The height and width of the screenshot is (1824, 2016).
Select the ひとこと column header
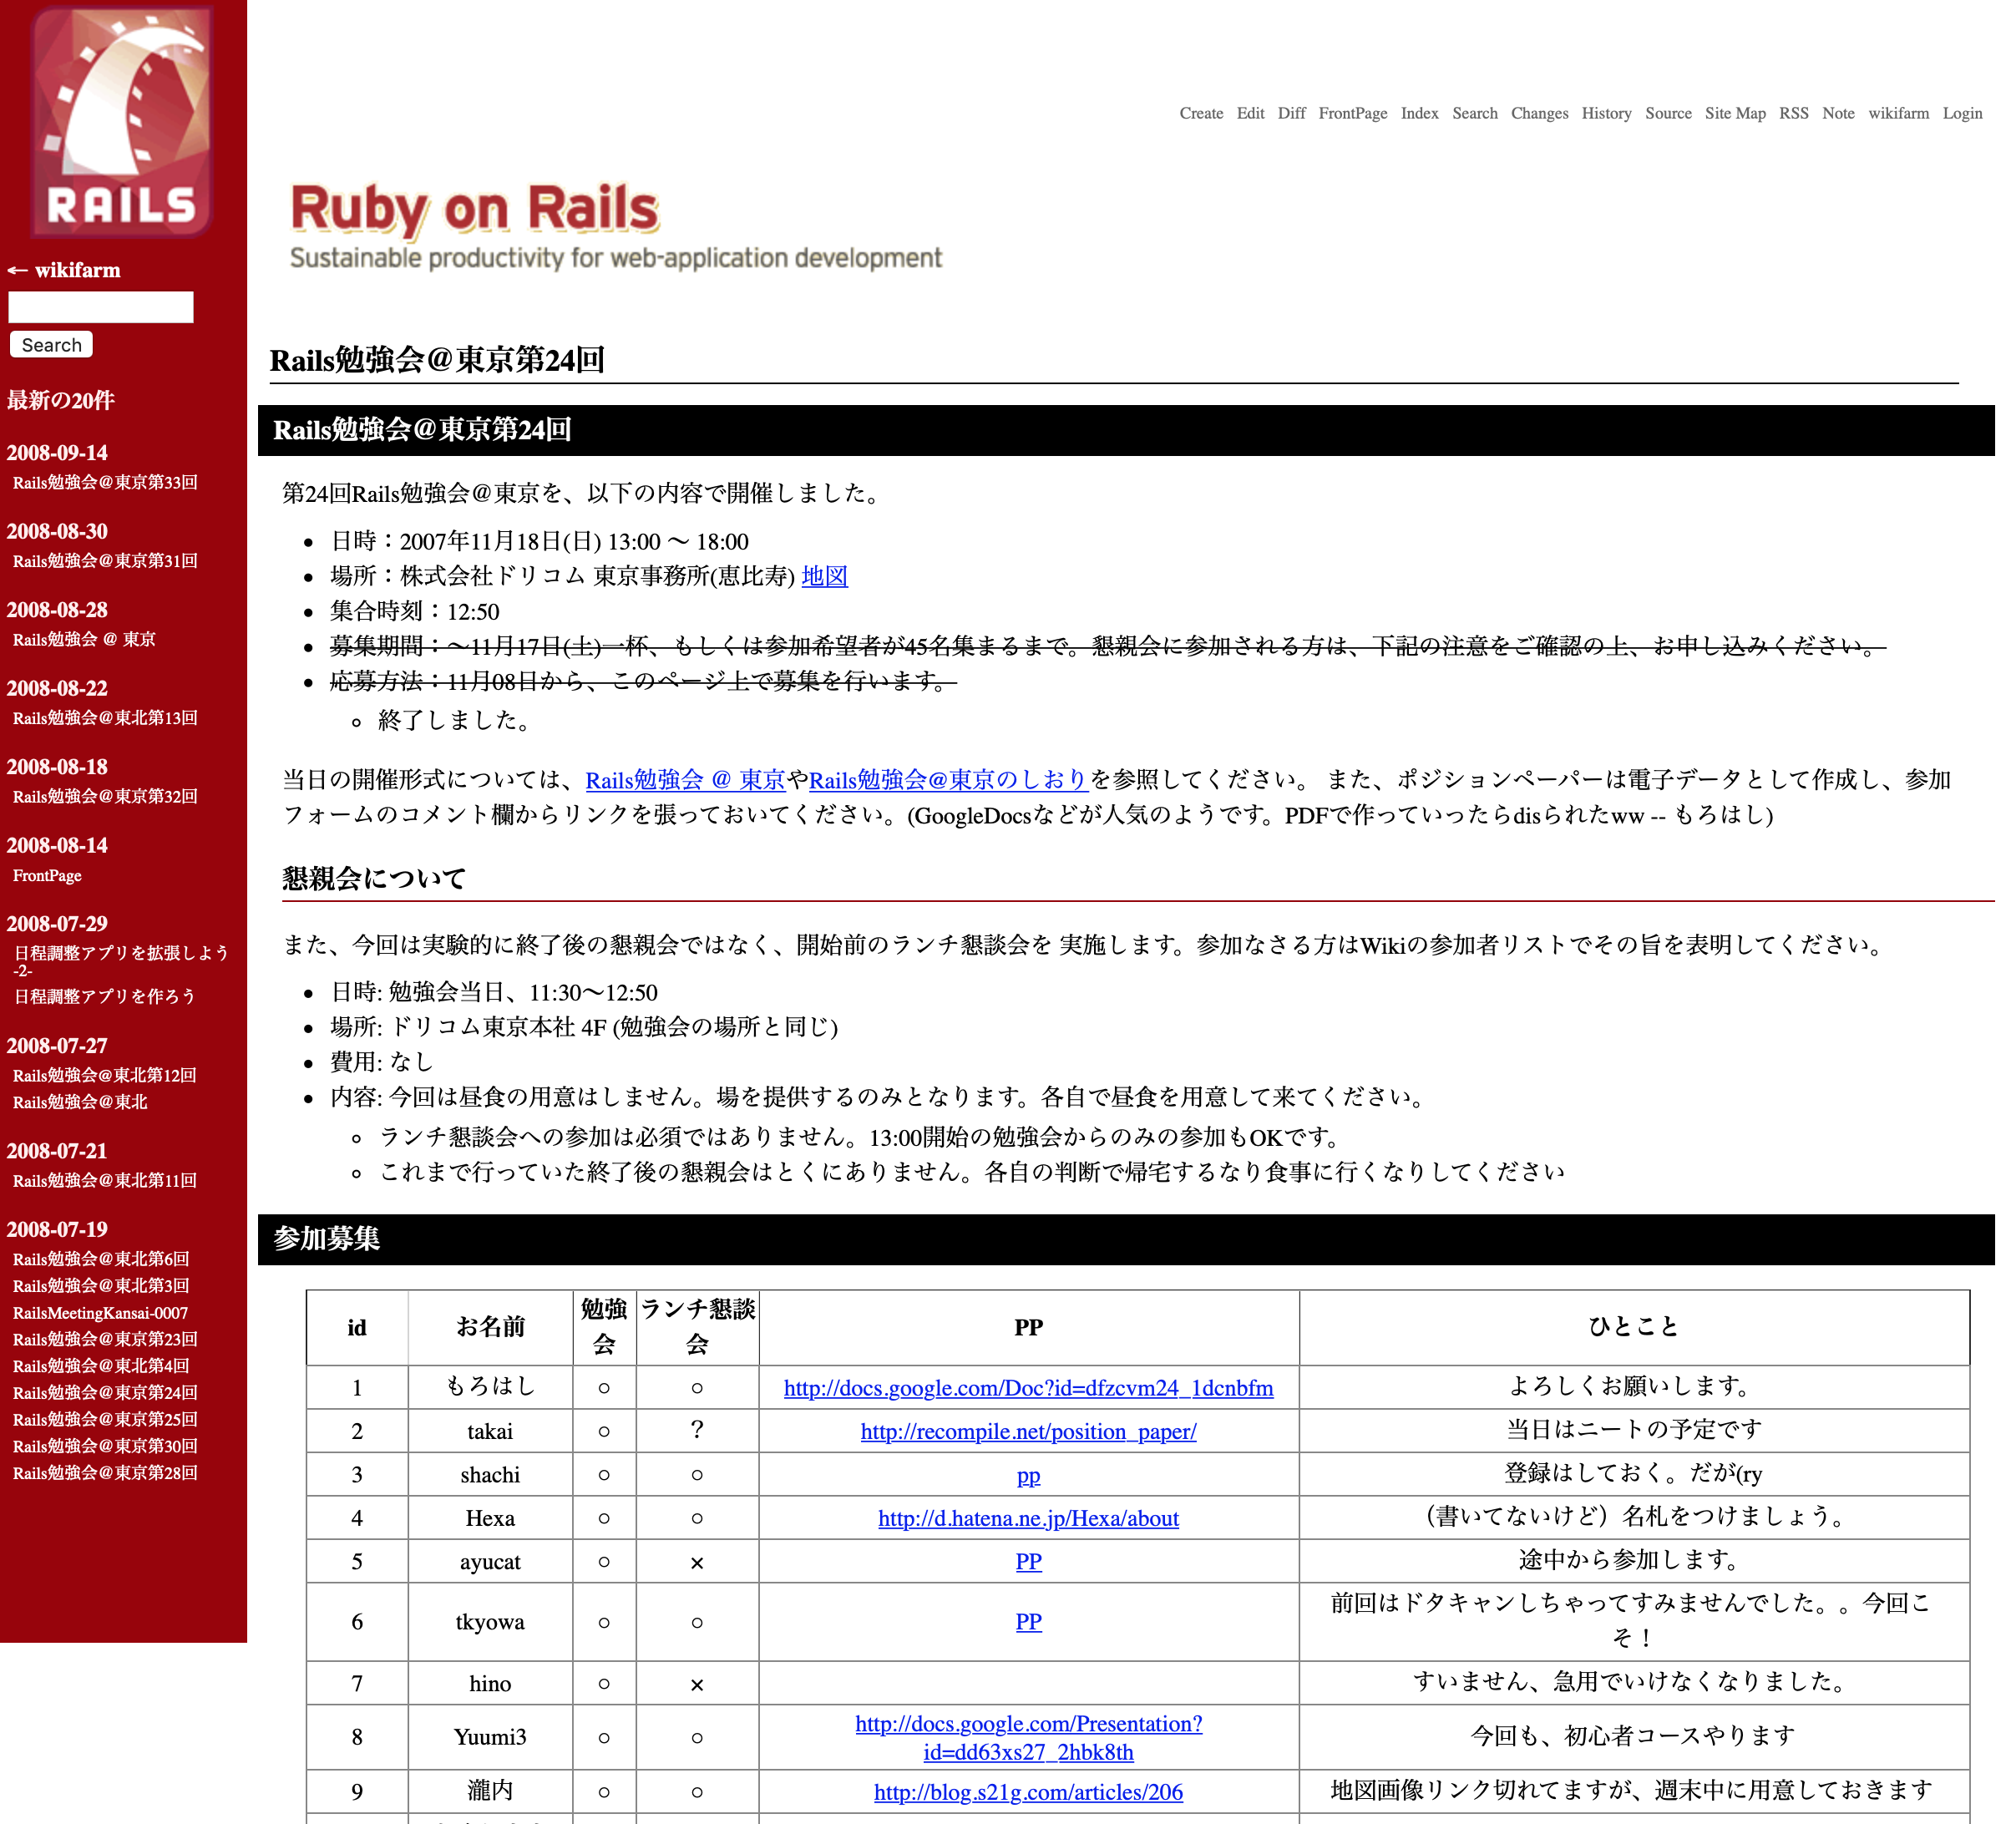point(1634,1327)
